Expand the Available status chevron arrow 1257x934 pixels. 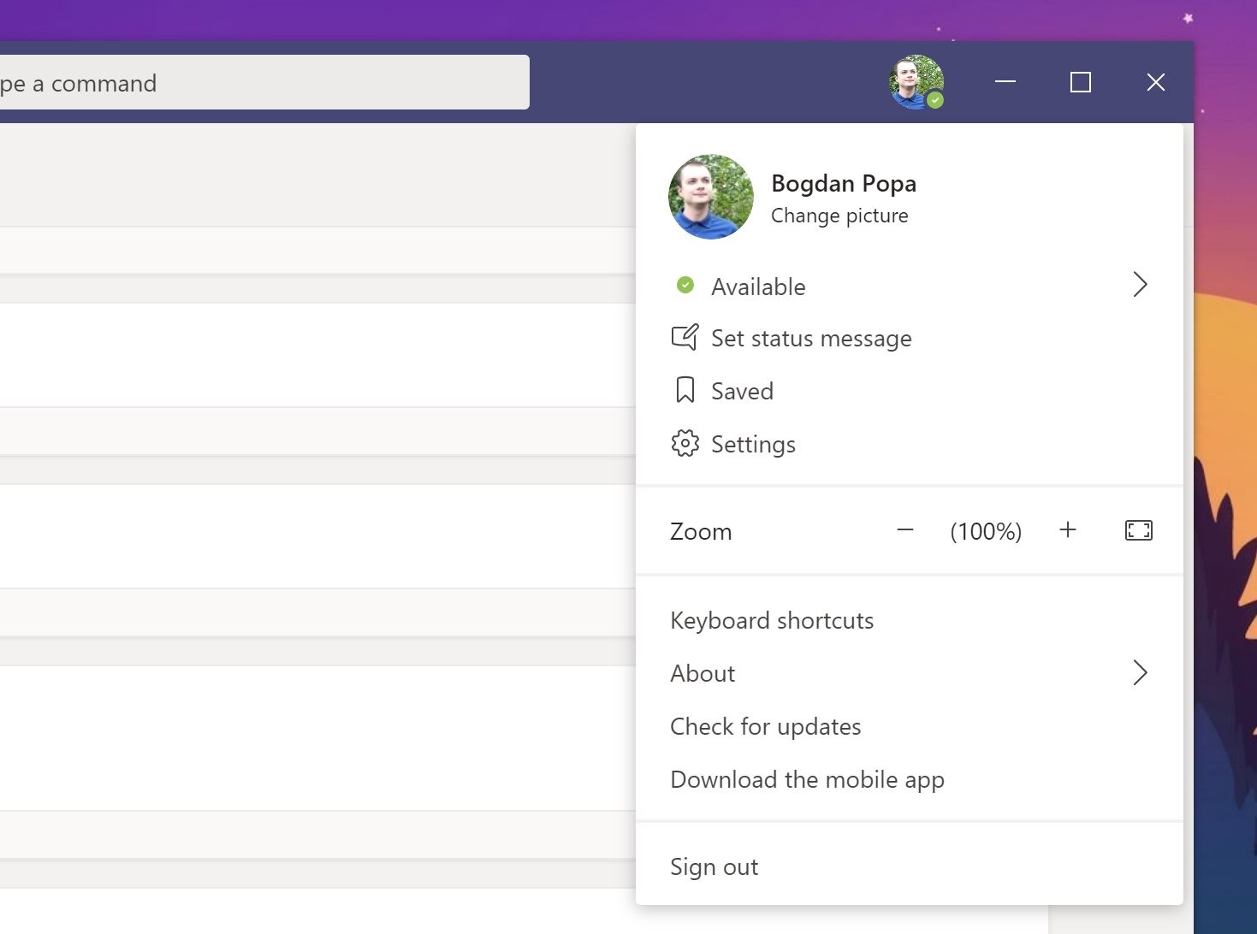point(1140,284)
